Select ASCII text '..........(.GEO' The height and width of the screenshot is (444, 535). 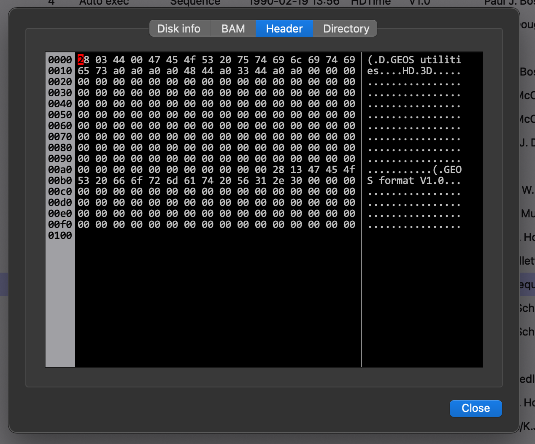[x=414, y=170]
